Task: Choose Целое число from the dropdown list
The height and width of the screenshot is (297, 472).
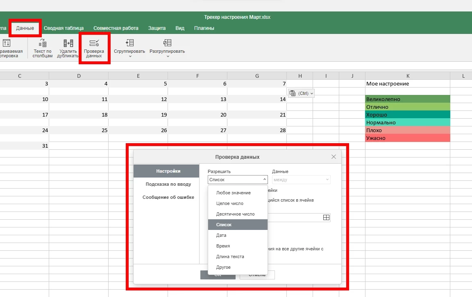Action: 229,203
